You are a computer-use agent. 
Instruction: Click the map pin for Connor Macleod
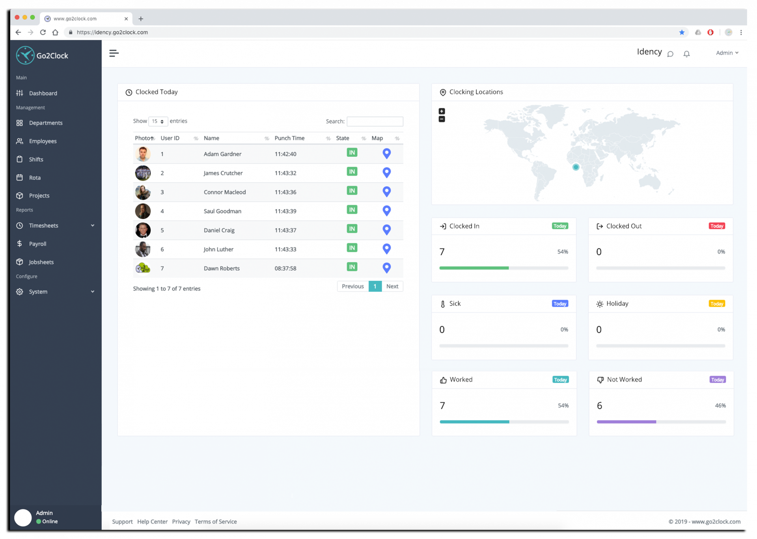coord(387,191)
